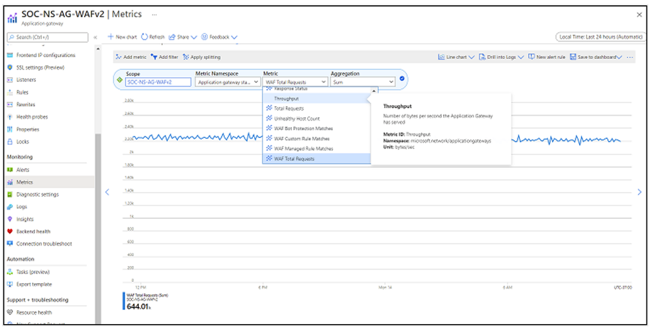Click the New chart button

click(123, 37)
